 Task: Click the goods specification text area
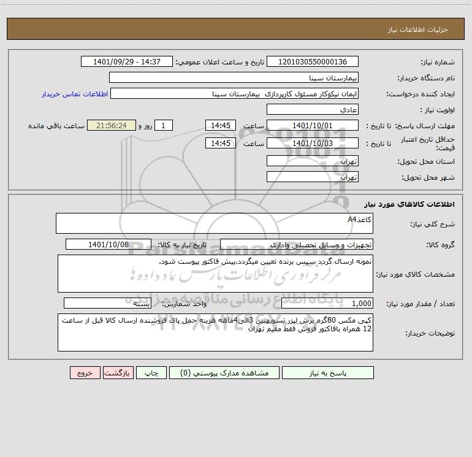coord(215,274)
